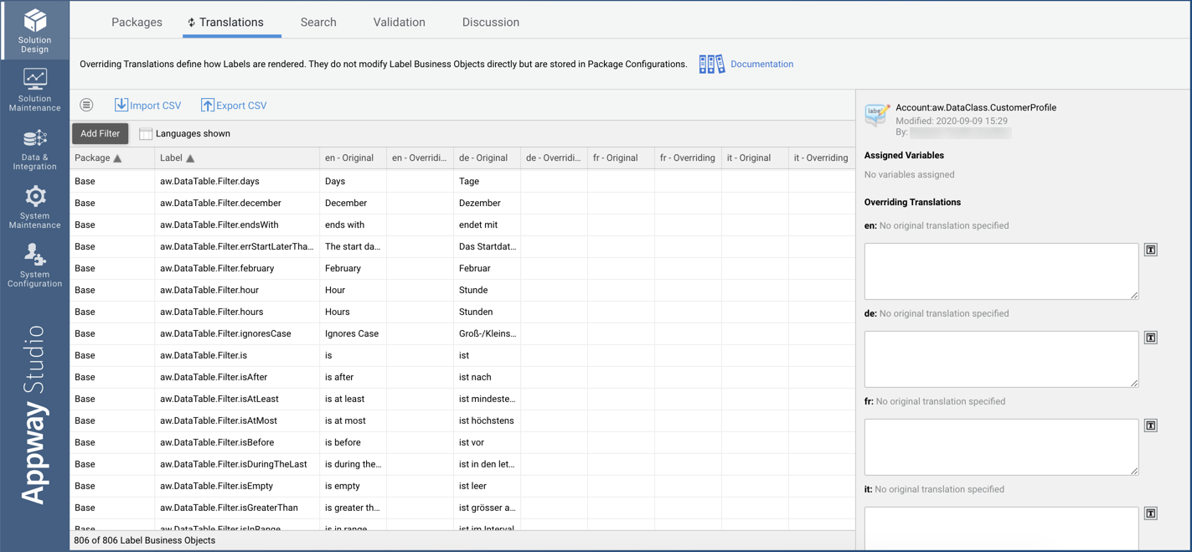This screenshot has height=552, width=1192.
Task: Click the Languages shown table icon
Action: coord(146,133)
